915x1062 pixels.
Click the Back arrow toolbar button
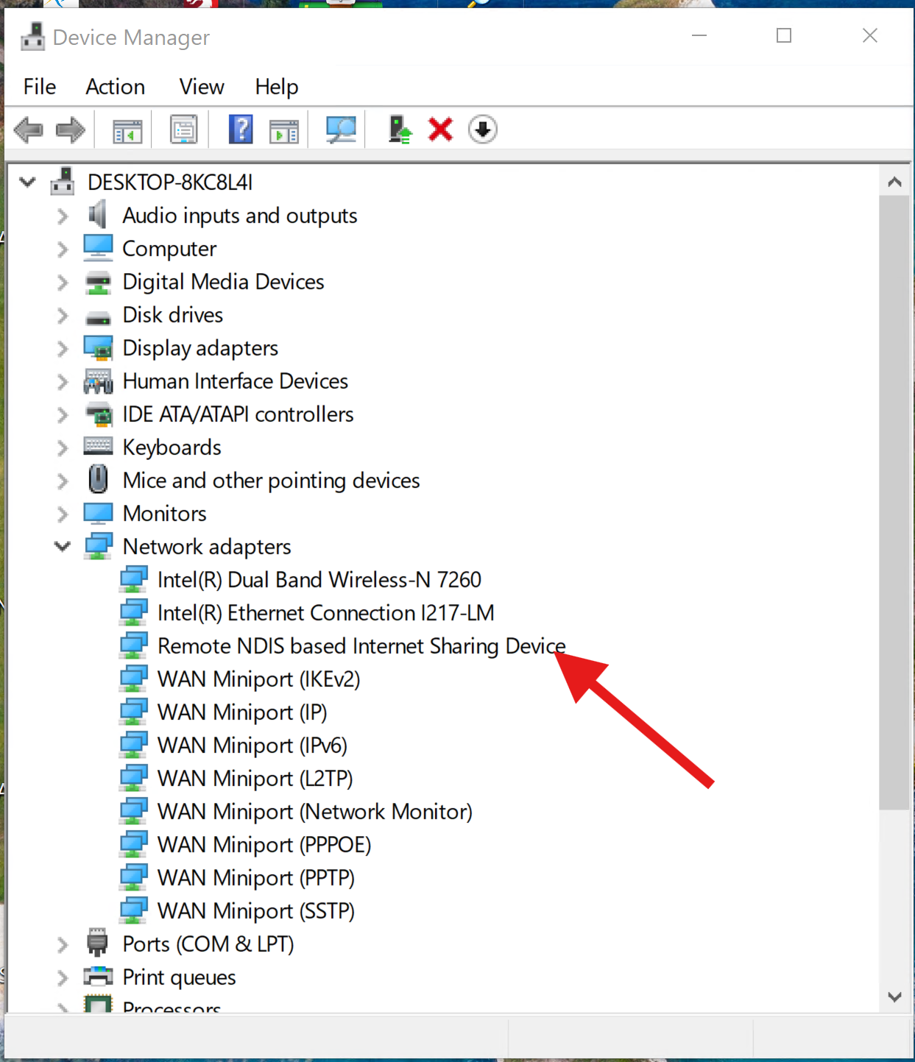tap(29, 130)
